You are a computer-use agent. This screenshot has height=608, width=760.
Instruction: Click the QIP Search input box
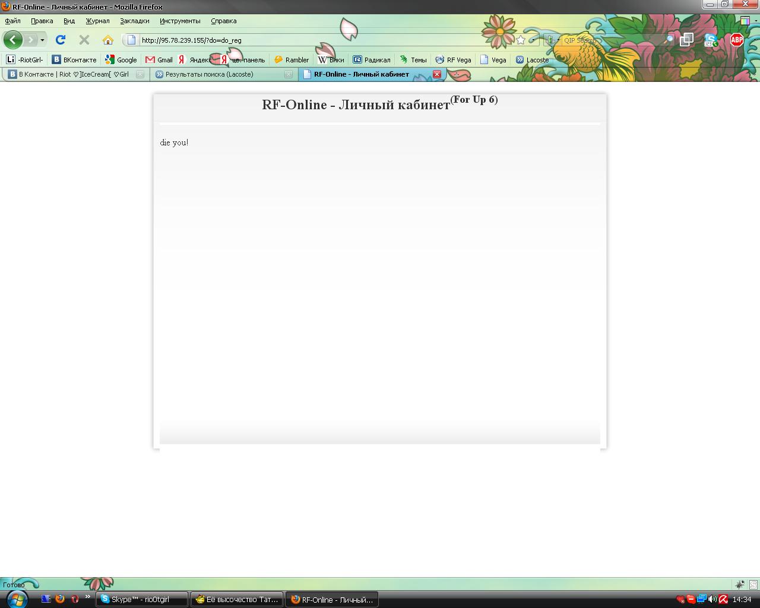click(x=612, y=40)
